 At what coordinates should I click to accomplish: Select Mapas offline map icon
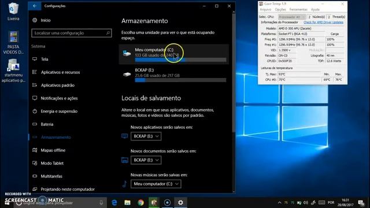click(x=35, y=150)
